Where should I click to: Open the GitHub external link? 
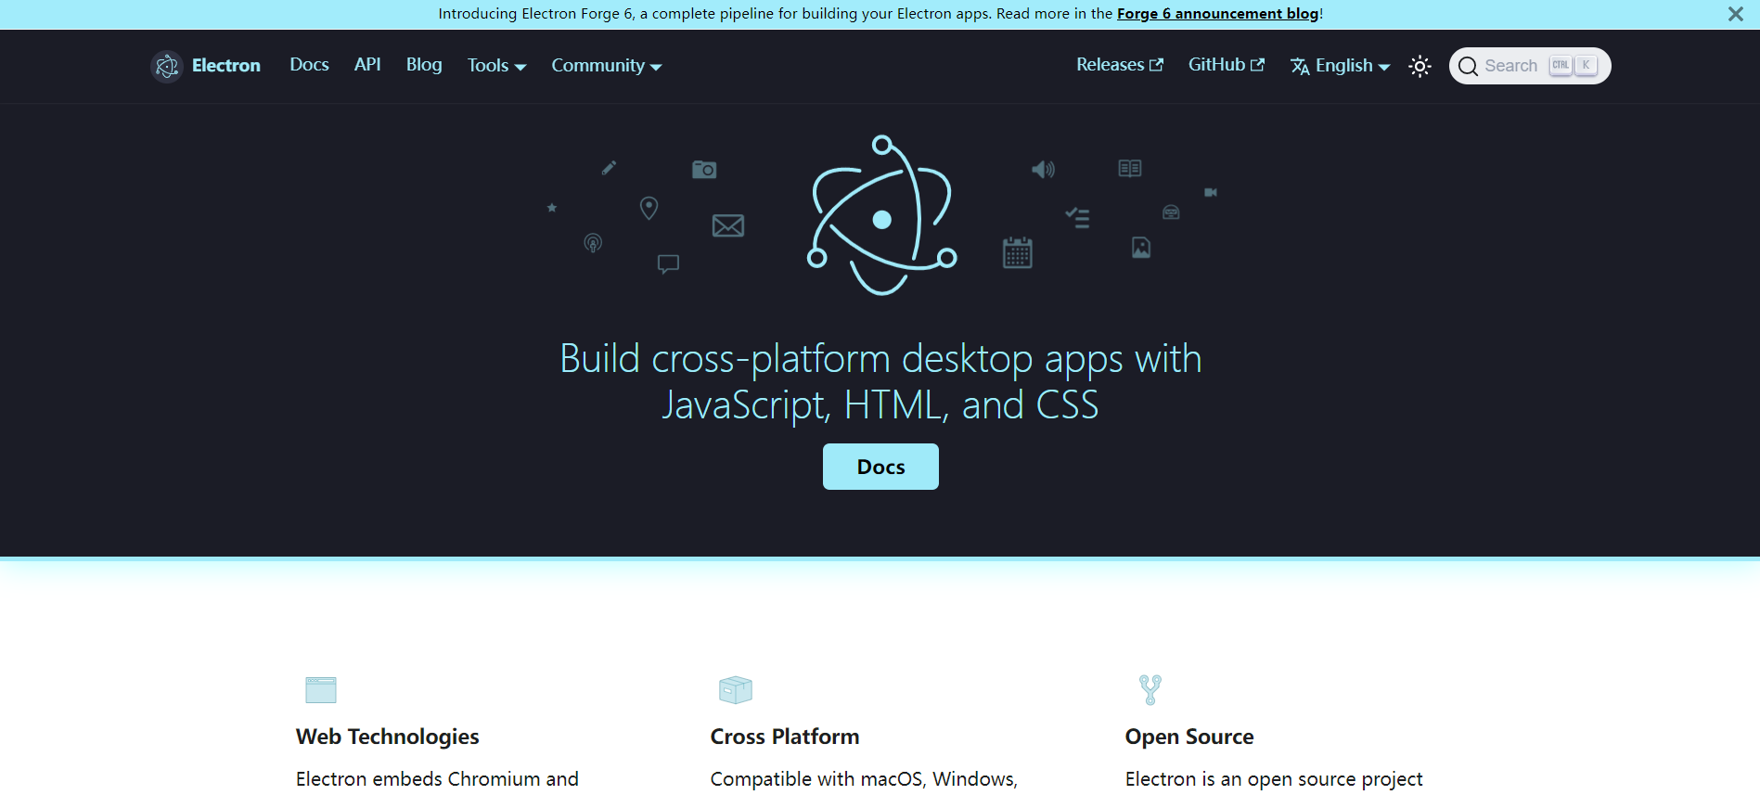coord(1226,65)
